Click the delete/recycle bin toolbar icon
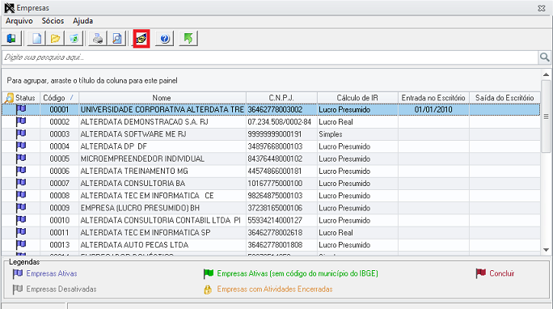This screenshot has width=553, height=309. (74, 39)
